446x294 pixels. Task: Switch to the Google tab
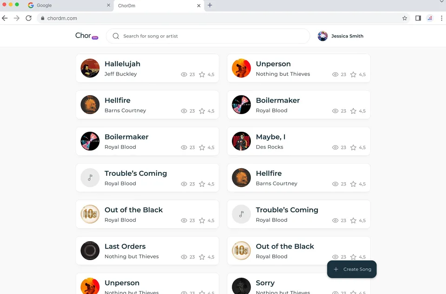coord(68,6)
